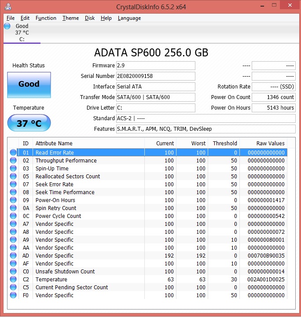Open the Disk menu

90,18
